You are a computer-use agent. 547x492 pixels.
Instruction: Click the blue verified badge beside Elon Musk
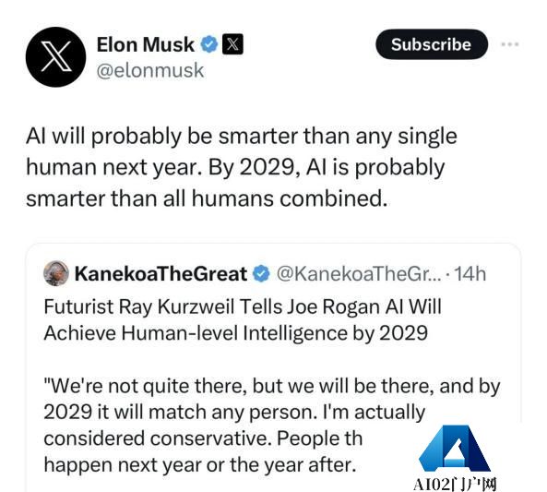(209, 44)
